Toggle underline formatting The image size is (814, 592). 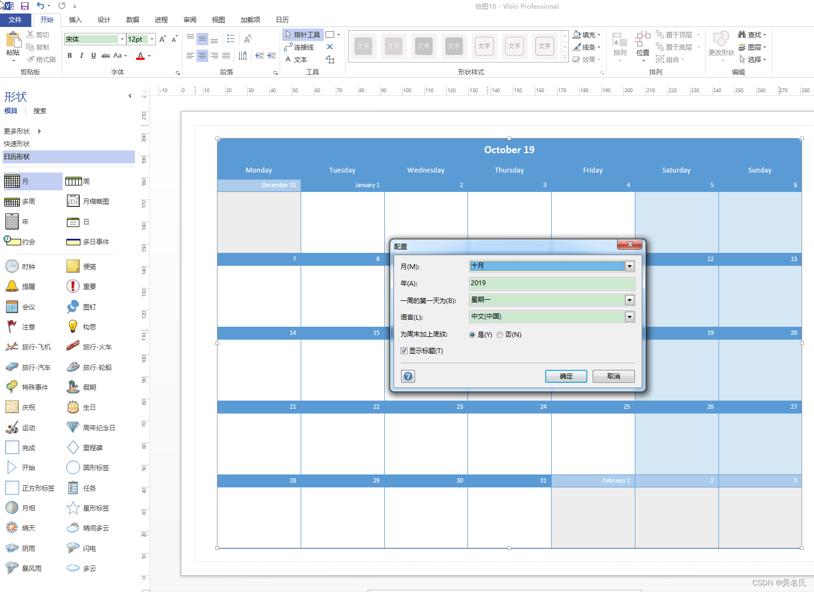[93, 56]
